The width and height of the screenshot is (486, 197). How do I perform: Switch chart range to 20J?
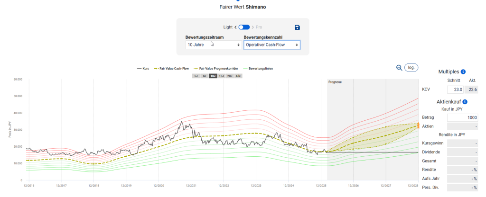(x=230, y=76)
